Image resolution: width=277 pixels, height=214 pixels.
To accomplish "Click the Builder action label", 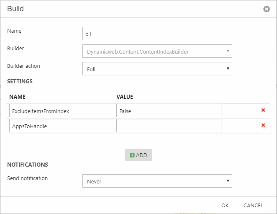I will 24,66.
